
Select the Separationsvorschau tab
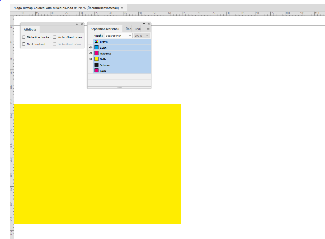[x=105, y=29]
